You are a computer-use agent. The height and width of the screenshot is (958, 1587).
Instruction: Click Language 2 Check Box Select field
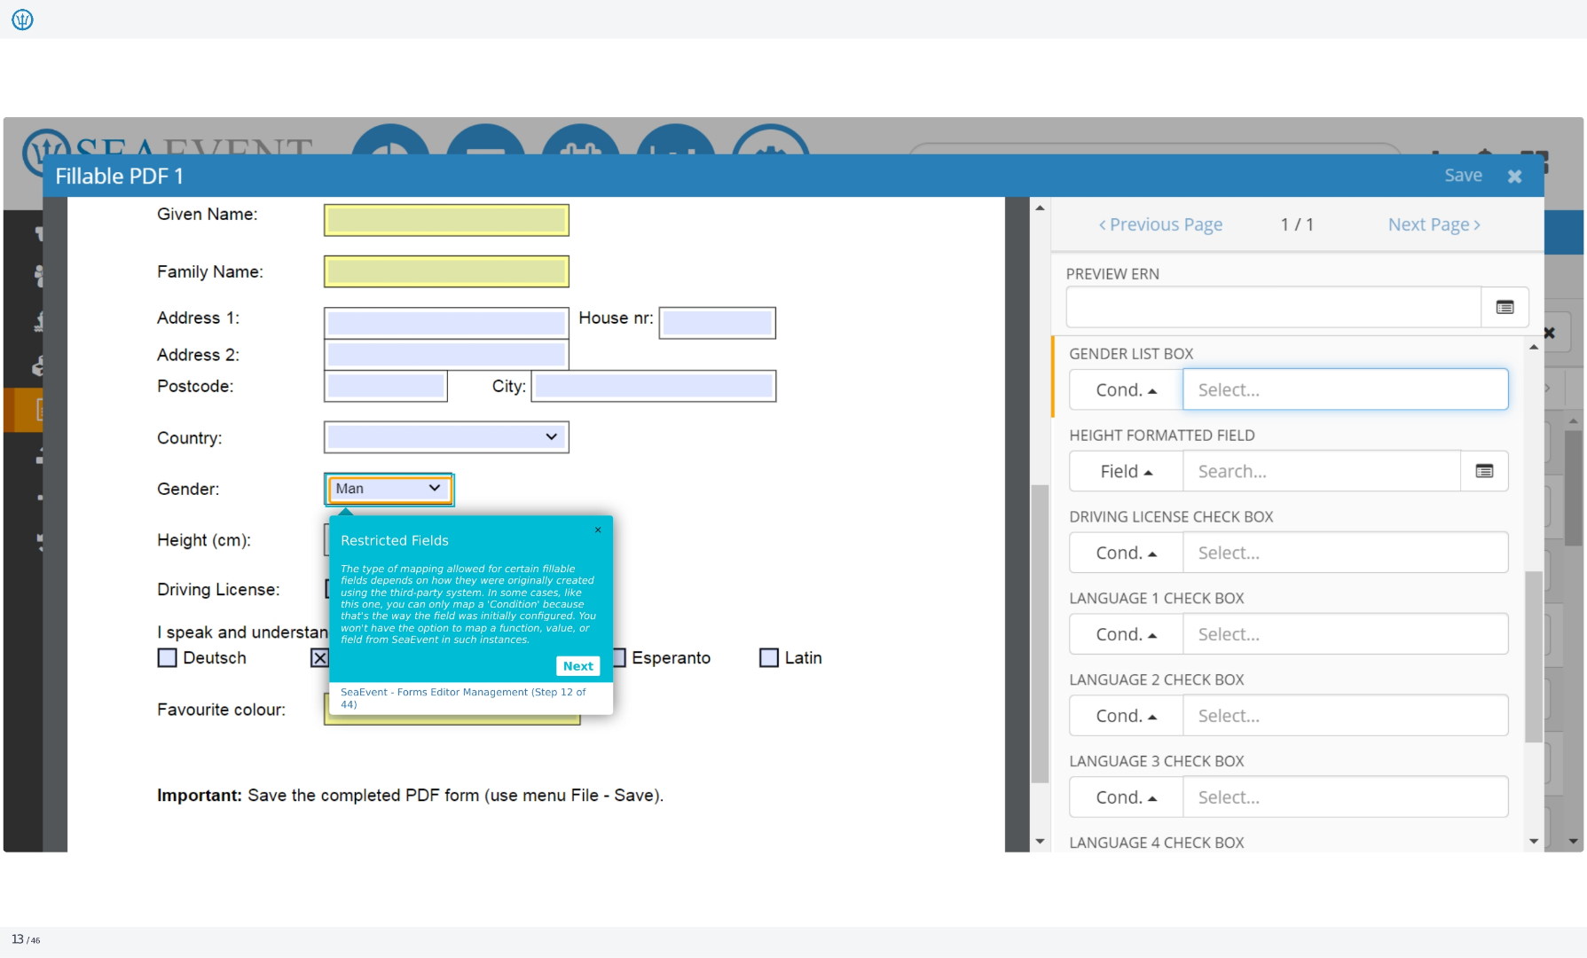(1345, 716)
